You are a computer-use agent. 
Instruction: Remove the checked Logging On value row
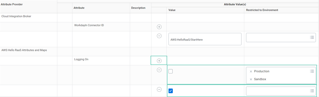[159, 89]
